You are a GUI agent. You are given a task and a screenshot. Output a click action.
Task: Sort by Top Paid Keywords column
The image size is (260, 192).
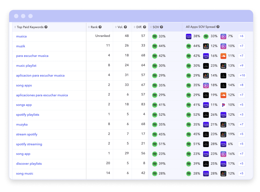(15, 27)
